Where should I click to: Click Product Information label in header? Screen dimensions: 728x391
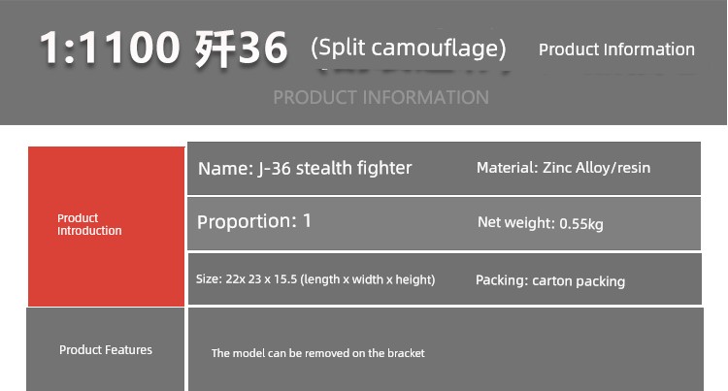pos(616,49)
